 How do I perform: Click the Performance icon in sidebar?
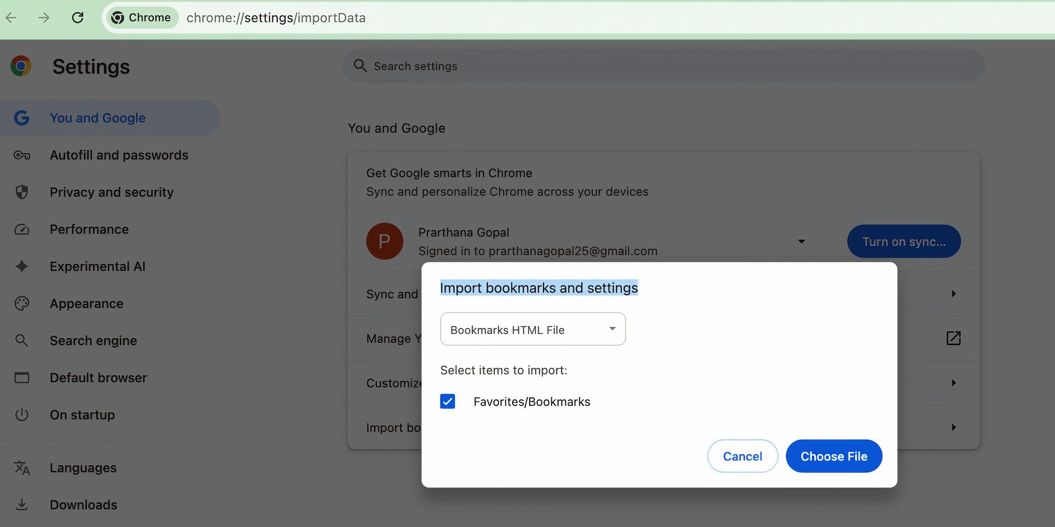pos(22,229)
